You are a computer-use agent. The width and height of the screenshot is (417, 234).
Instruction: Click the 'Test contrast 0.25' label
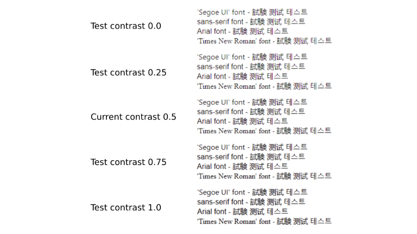click(x=128, y=73)
